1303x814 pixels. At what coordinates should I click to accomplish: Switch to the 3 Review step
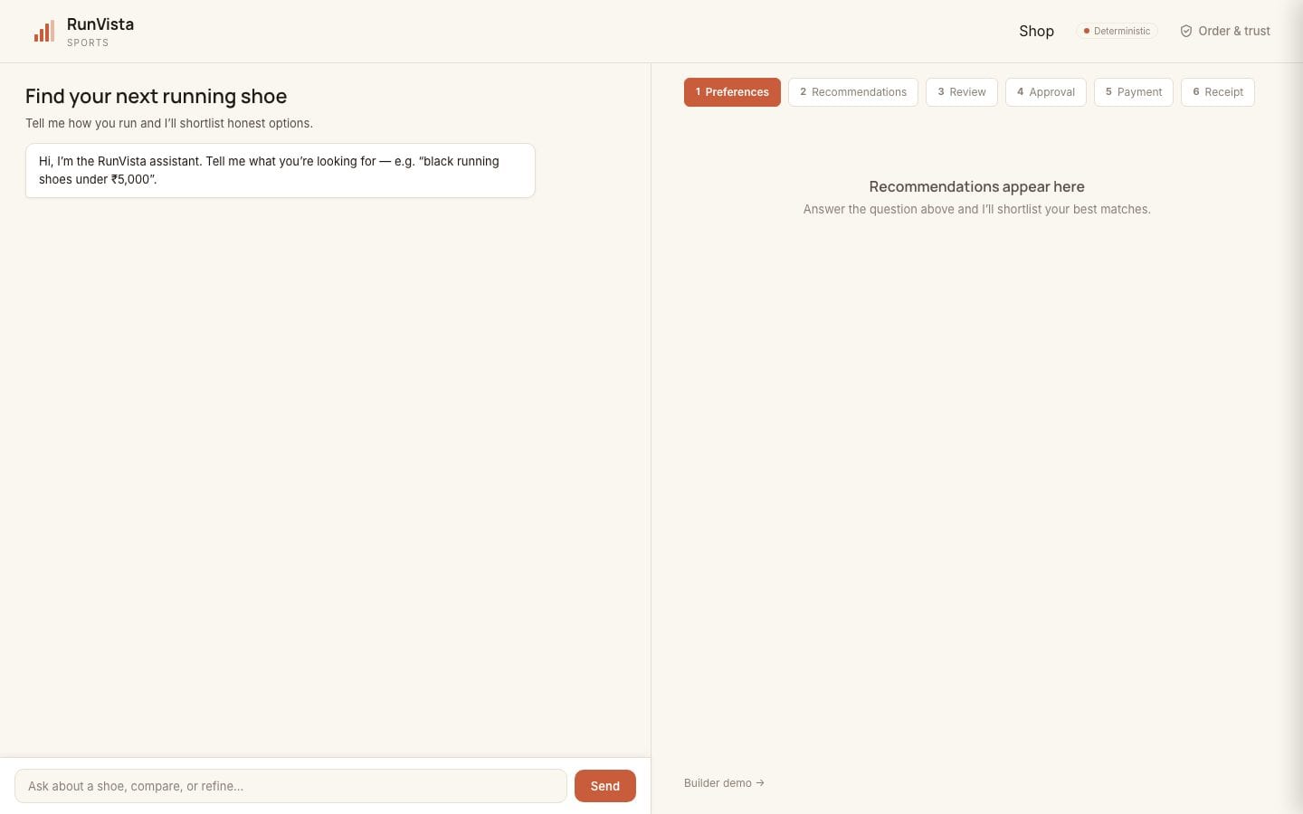coord(962,92)
